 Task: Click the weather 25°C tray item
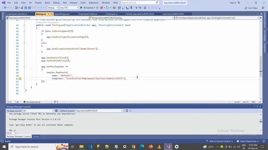[209, 147]
